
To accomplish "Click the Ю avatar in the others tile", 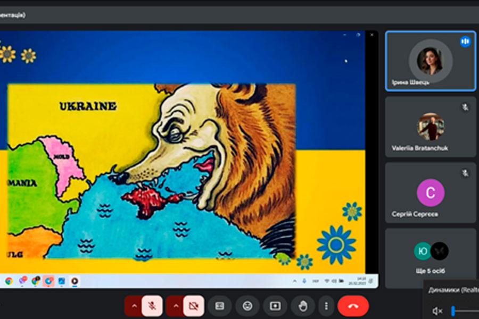I will point(423,251).
